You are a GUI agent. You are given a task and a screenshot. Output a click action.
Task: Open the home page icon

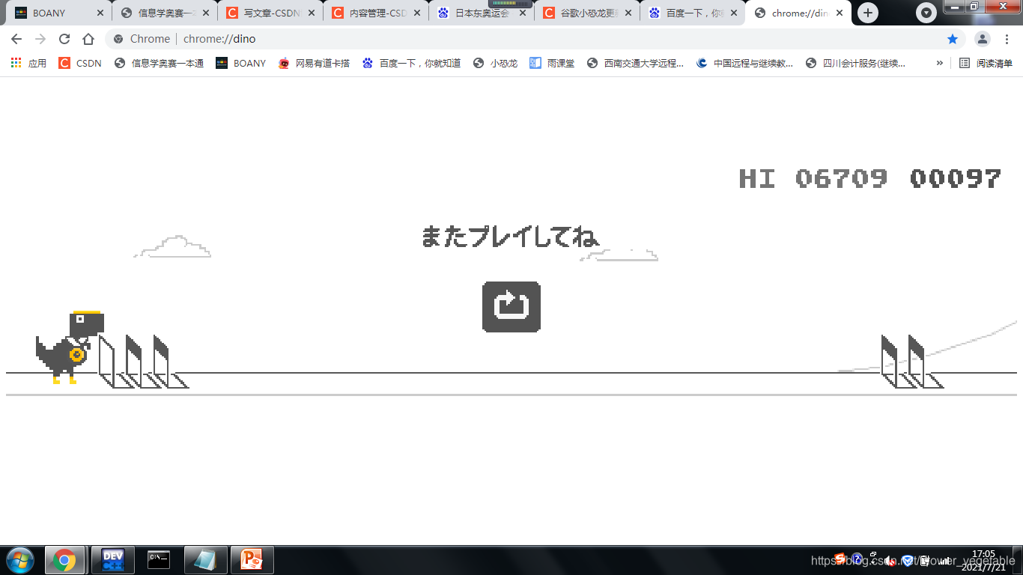pos(88,39)
